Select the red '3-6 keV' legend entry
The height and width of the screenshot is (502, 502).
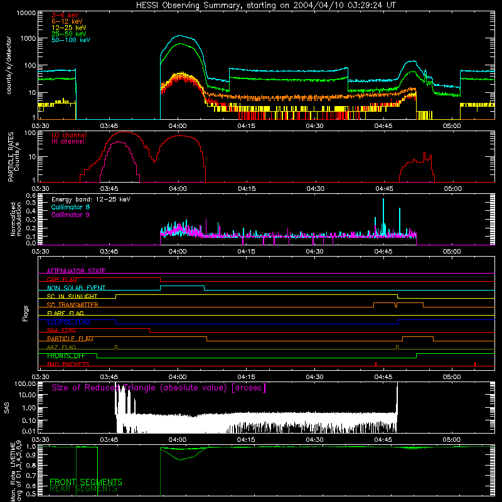click(x=65, y=15)
